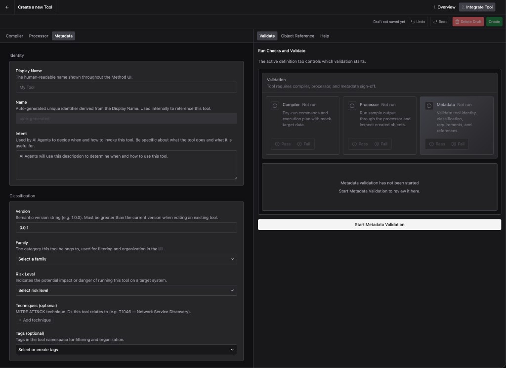Click the auto-generated Name field

click(x=126, y=119)
